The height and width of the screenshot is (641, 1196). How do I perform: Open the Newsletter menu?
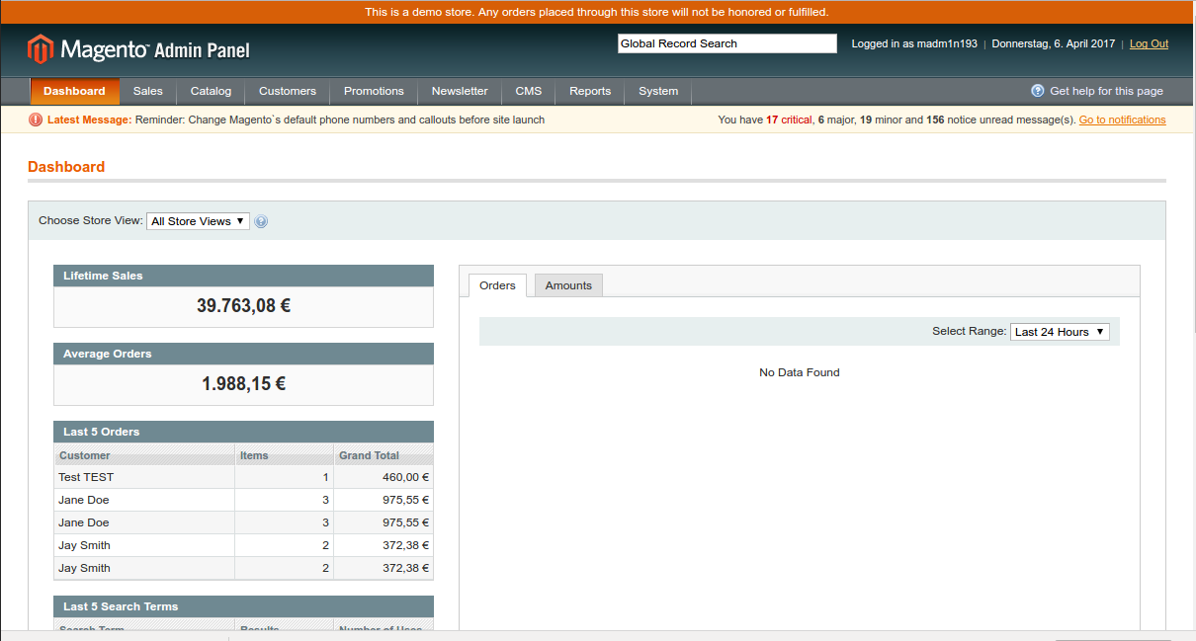[x=460, y=91]
